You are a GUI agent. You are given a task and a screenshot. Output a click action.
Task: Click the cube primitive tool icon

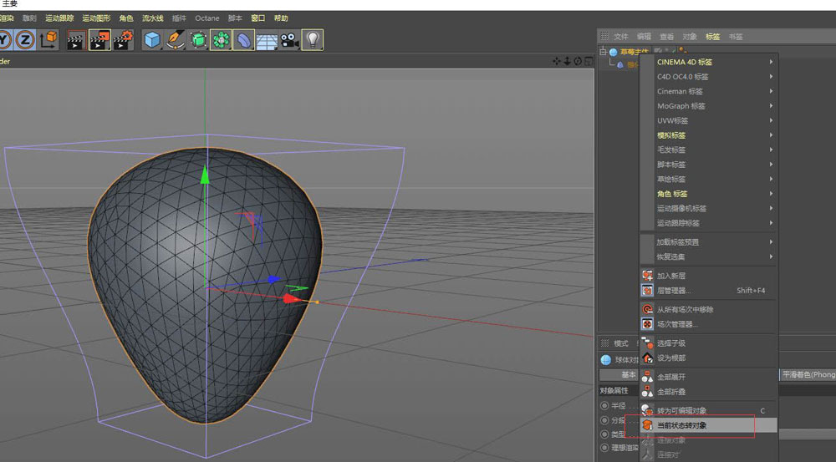pos(152,39)
